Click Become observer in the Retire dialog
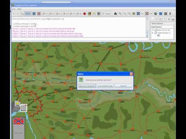Screen dimensions: 186x139 (87, 86)
